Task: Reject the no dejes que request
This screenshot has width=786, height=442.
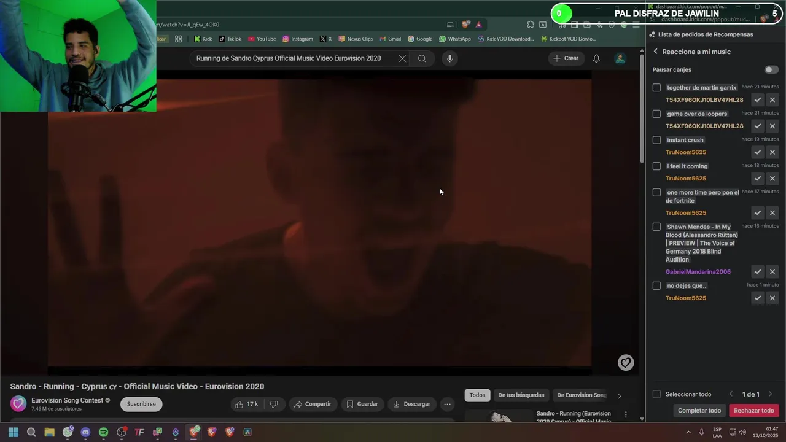Action: pyautogui.click(x=772, y=298)
